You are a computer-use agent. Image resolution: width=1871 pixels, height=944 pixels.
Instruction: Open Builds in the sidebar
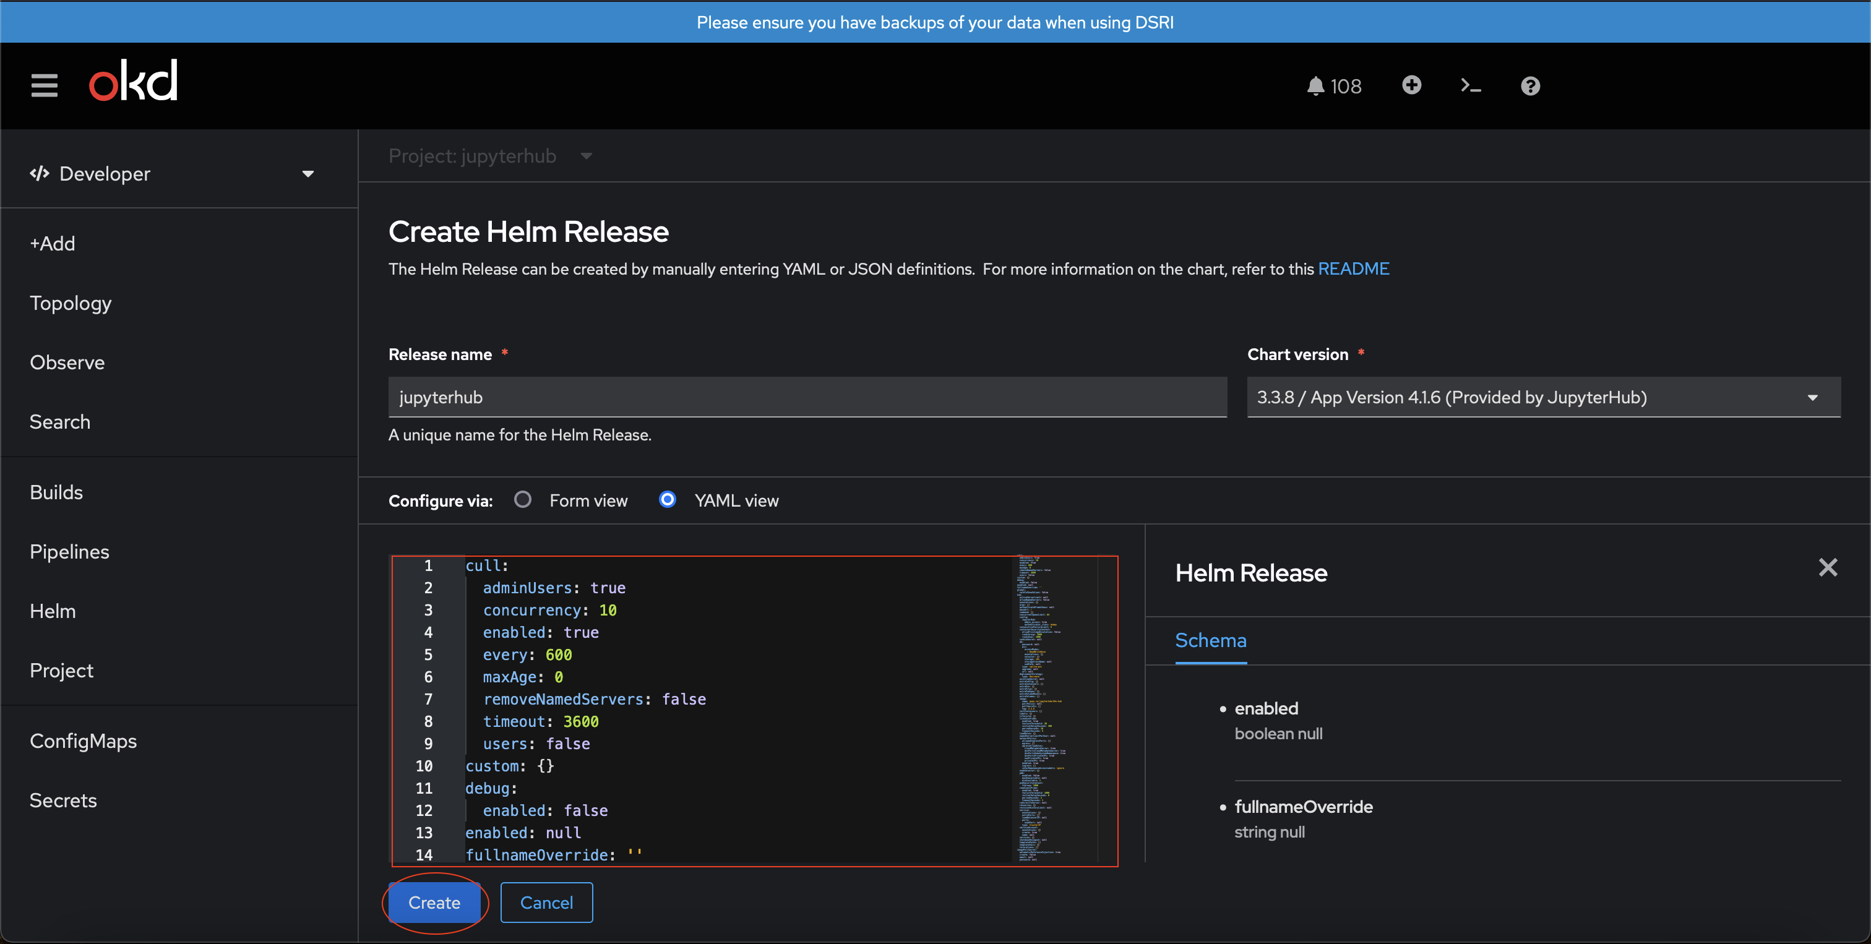[x=56, y=492]
